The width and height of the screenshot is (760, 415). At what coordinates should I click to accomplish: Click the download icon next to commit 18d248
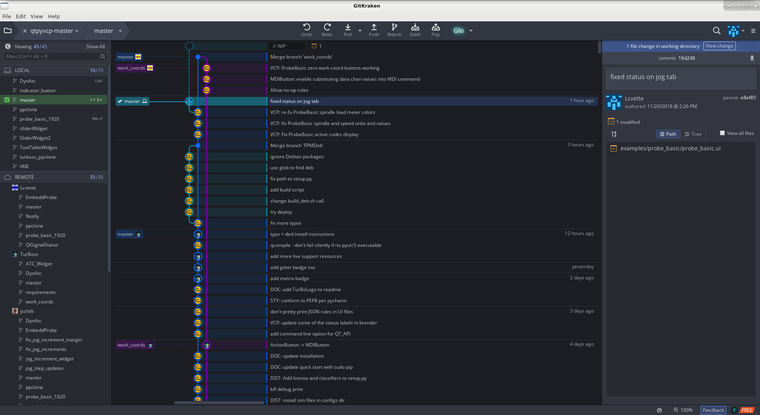click(x=752, y=58)
